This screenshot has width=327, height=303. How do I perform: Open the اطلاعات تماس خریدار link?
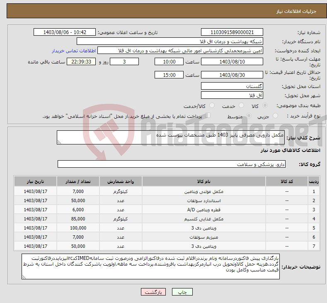[x=74, y=51]
